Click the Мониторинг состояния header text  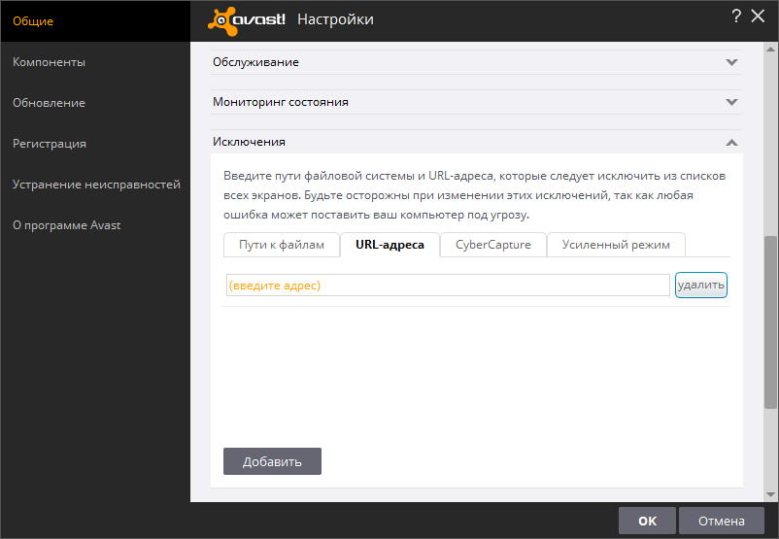click(x=281, y=102)
